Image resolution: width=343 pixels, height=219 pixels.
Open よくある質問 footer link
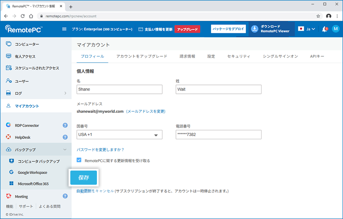[x=49, y=206]
